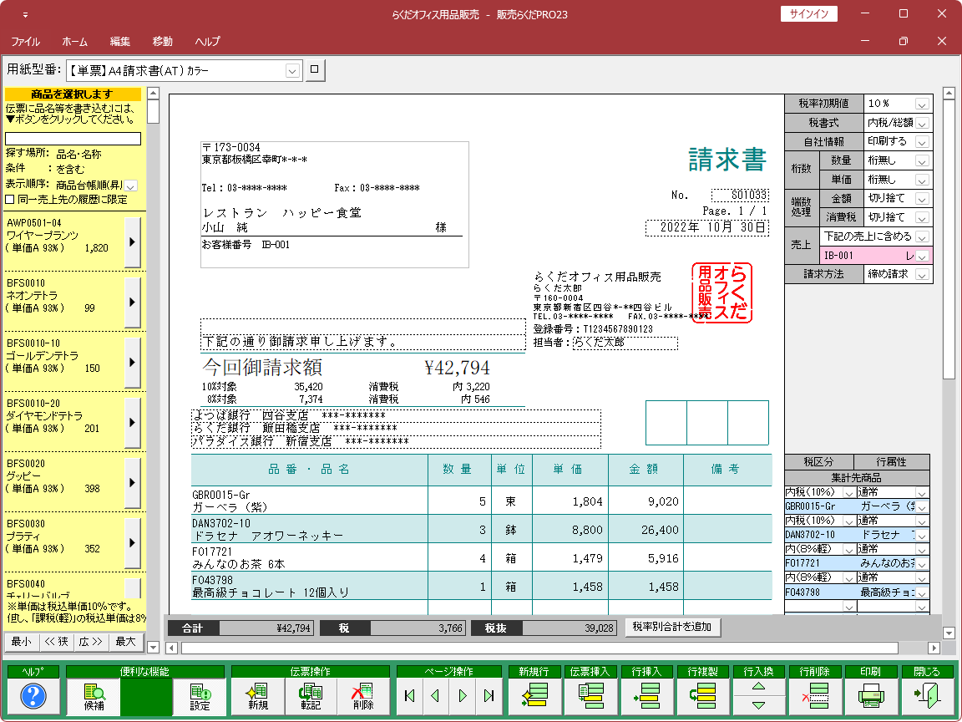Add ダイヤモンドテトラ product via arrow button
The height and width of the screenshot is (722, 962).
132,422
